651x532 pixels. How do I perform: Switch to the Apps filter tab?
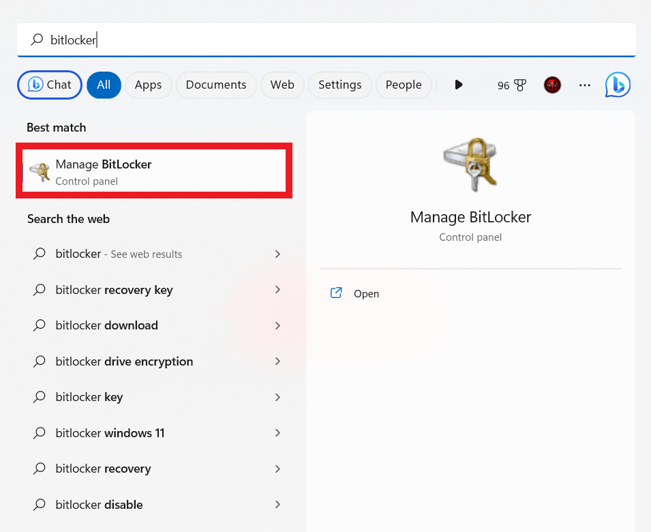point(148,85)
